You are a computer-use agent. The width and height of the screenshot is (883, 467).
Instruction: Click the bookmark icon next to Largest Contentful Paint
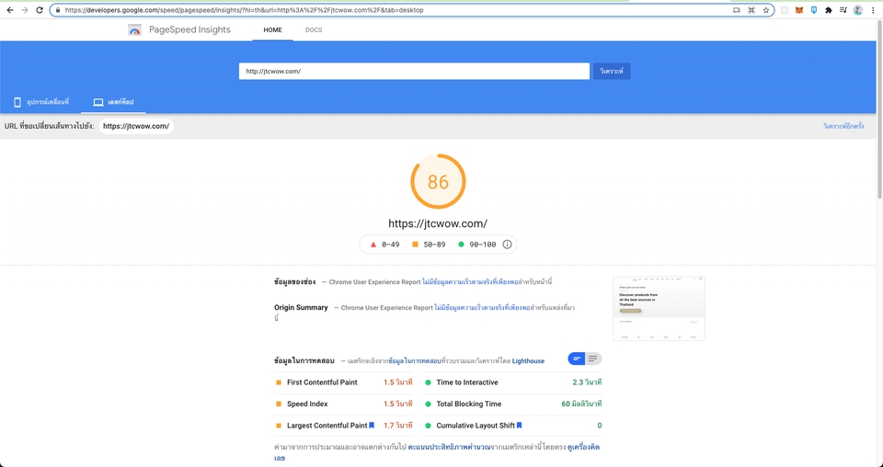(x=372, y=426)
